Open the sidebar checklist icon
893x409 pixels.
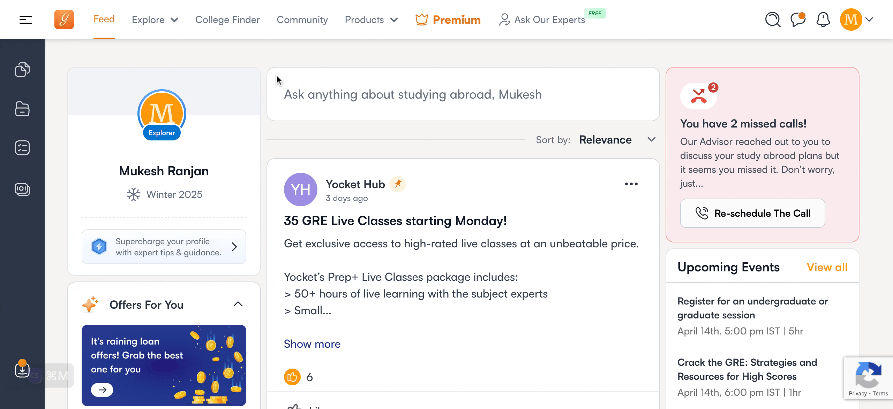point(22,148)
